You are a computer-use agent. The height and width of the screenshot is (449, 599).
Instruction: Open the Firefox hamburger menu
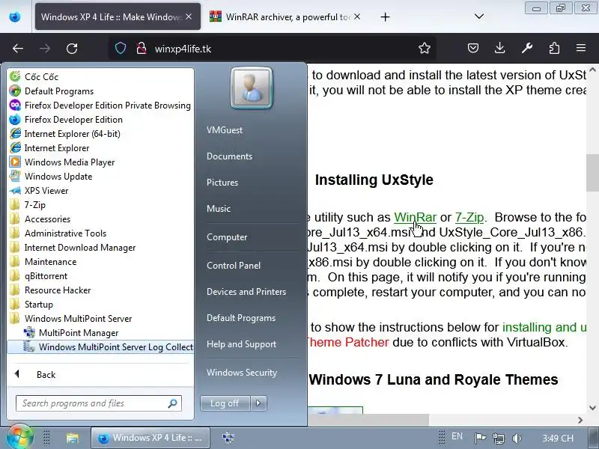581,48
